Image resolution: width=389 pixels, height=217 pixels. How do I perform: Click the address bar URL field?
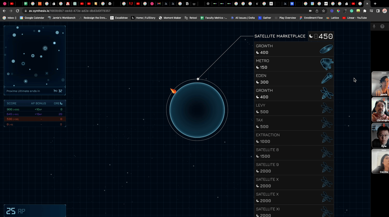pos(165,11)
